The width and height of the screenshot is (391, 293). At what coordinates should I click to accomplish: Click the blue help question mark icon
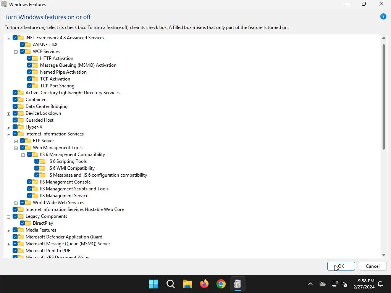tap(383, 17)
